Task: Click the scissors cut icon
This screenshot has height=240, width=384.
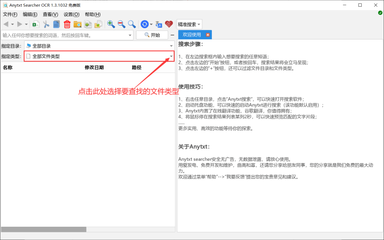Action: coord(46,24)
